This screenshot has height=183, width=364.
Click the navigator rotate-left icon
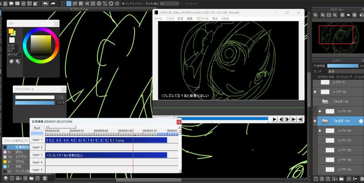pos(342,15)
